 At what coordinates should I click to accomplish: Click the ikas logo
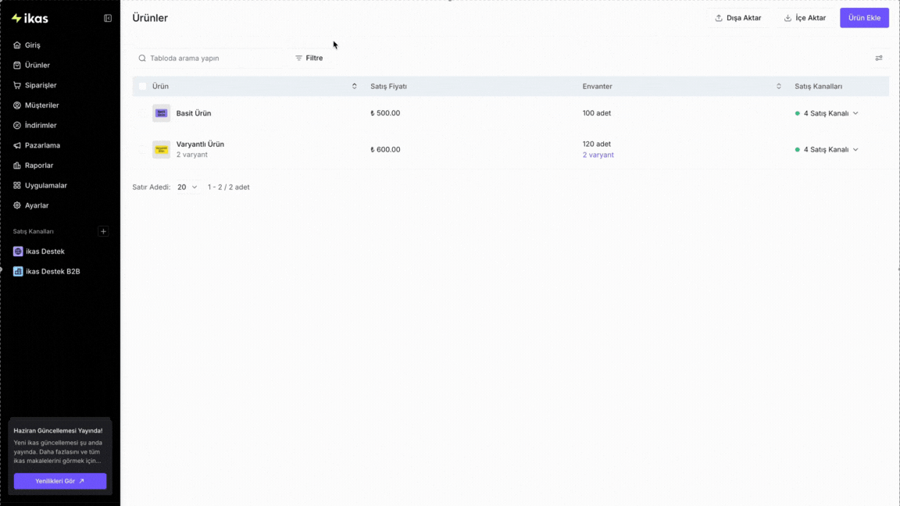(x=30, y=19)
